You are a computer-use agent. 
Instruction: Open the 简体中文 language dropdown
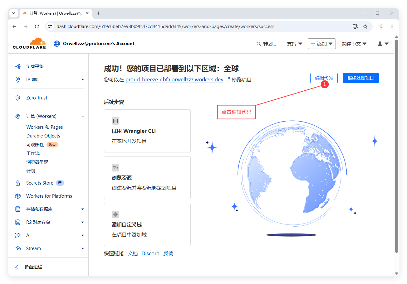click(354, 44)
